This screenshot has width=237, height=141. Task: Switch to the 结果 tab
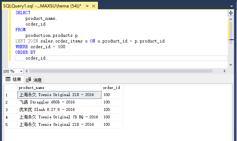click(13, 79)
